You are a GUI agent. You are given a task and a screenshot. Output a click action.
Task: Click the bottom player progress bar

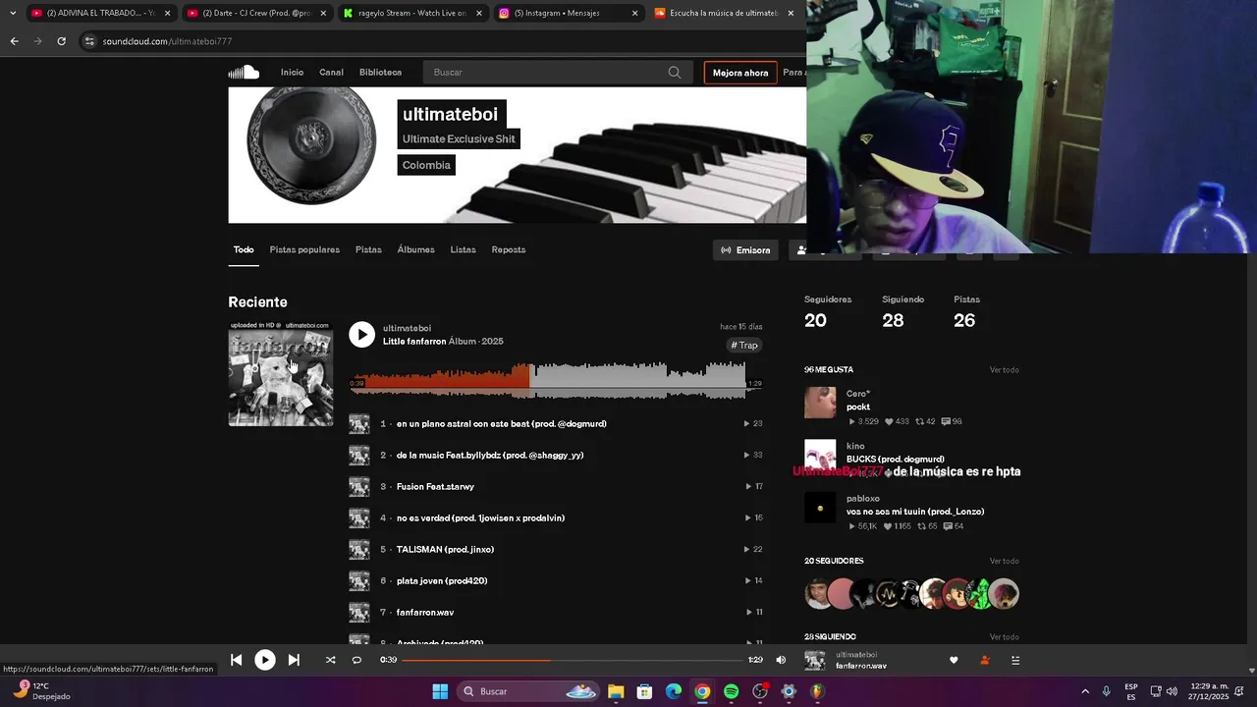pos(572,660)
